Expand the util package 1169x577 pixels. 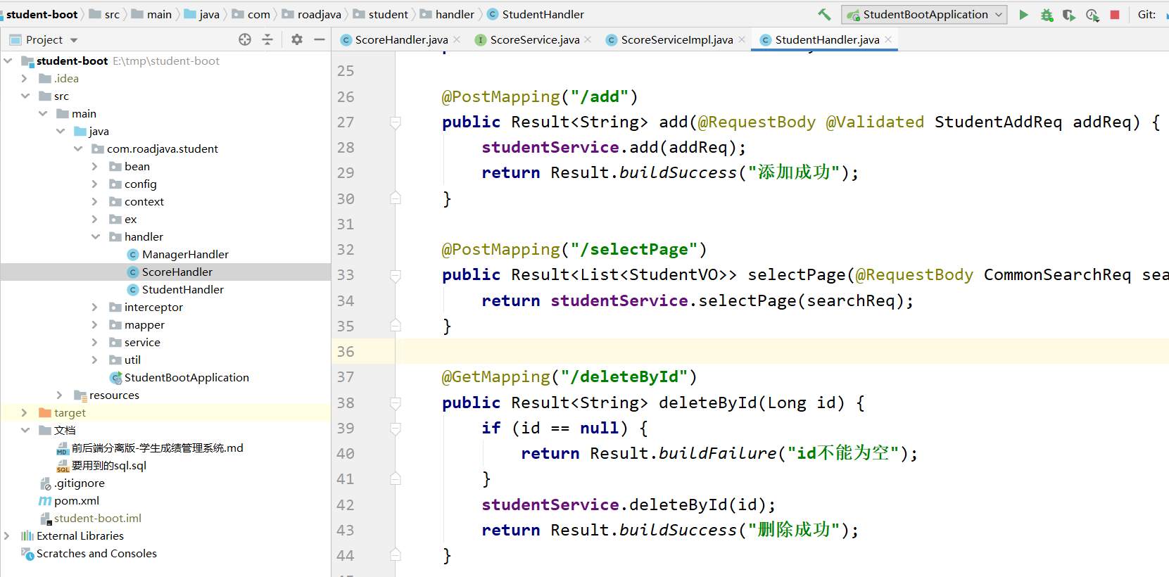pyautogui.click(x=95, y=360)
